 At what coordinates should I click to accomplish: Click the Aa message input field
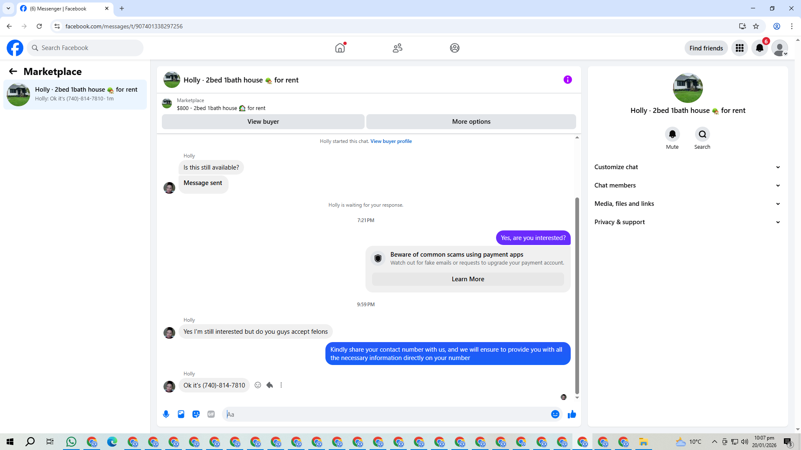386,414
